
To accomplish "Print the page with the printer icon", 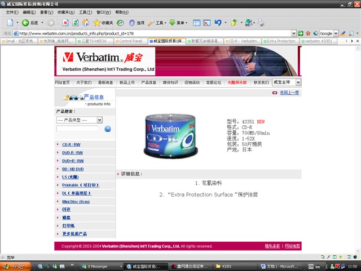I will [261, 23].
